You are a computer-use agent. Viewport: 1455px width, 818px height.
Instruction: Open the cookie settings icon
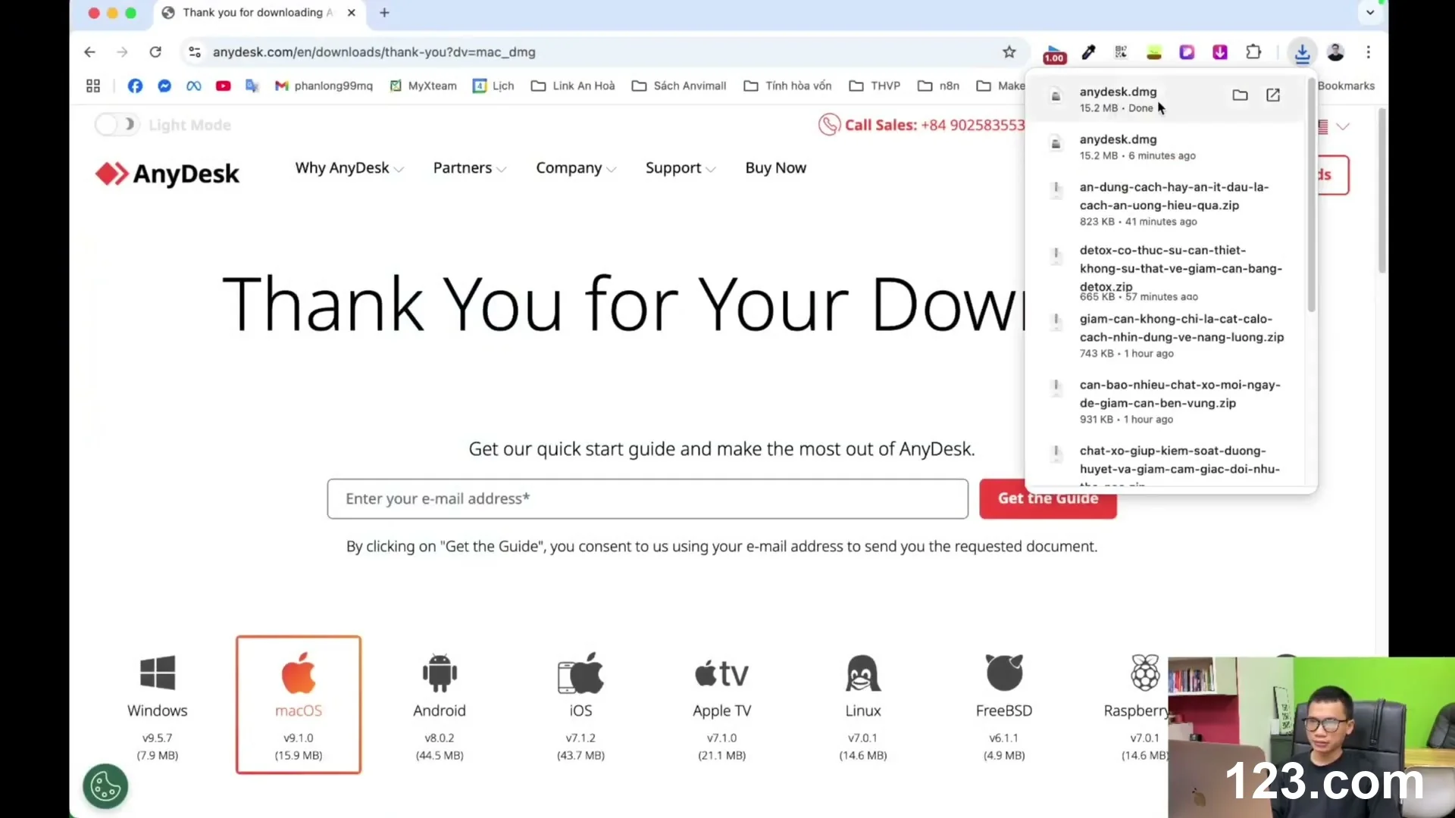click(105, 786)
